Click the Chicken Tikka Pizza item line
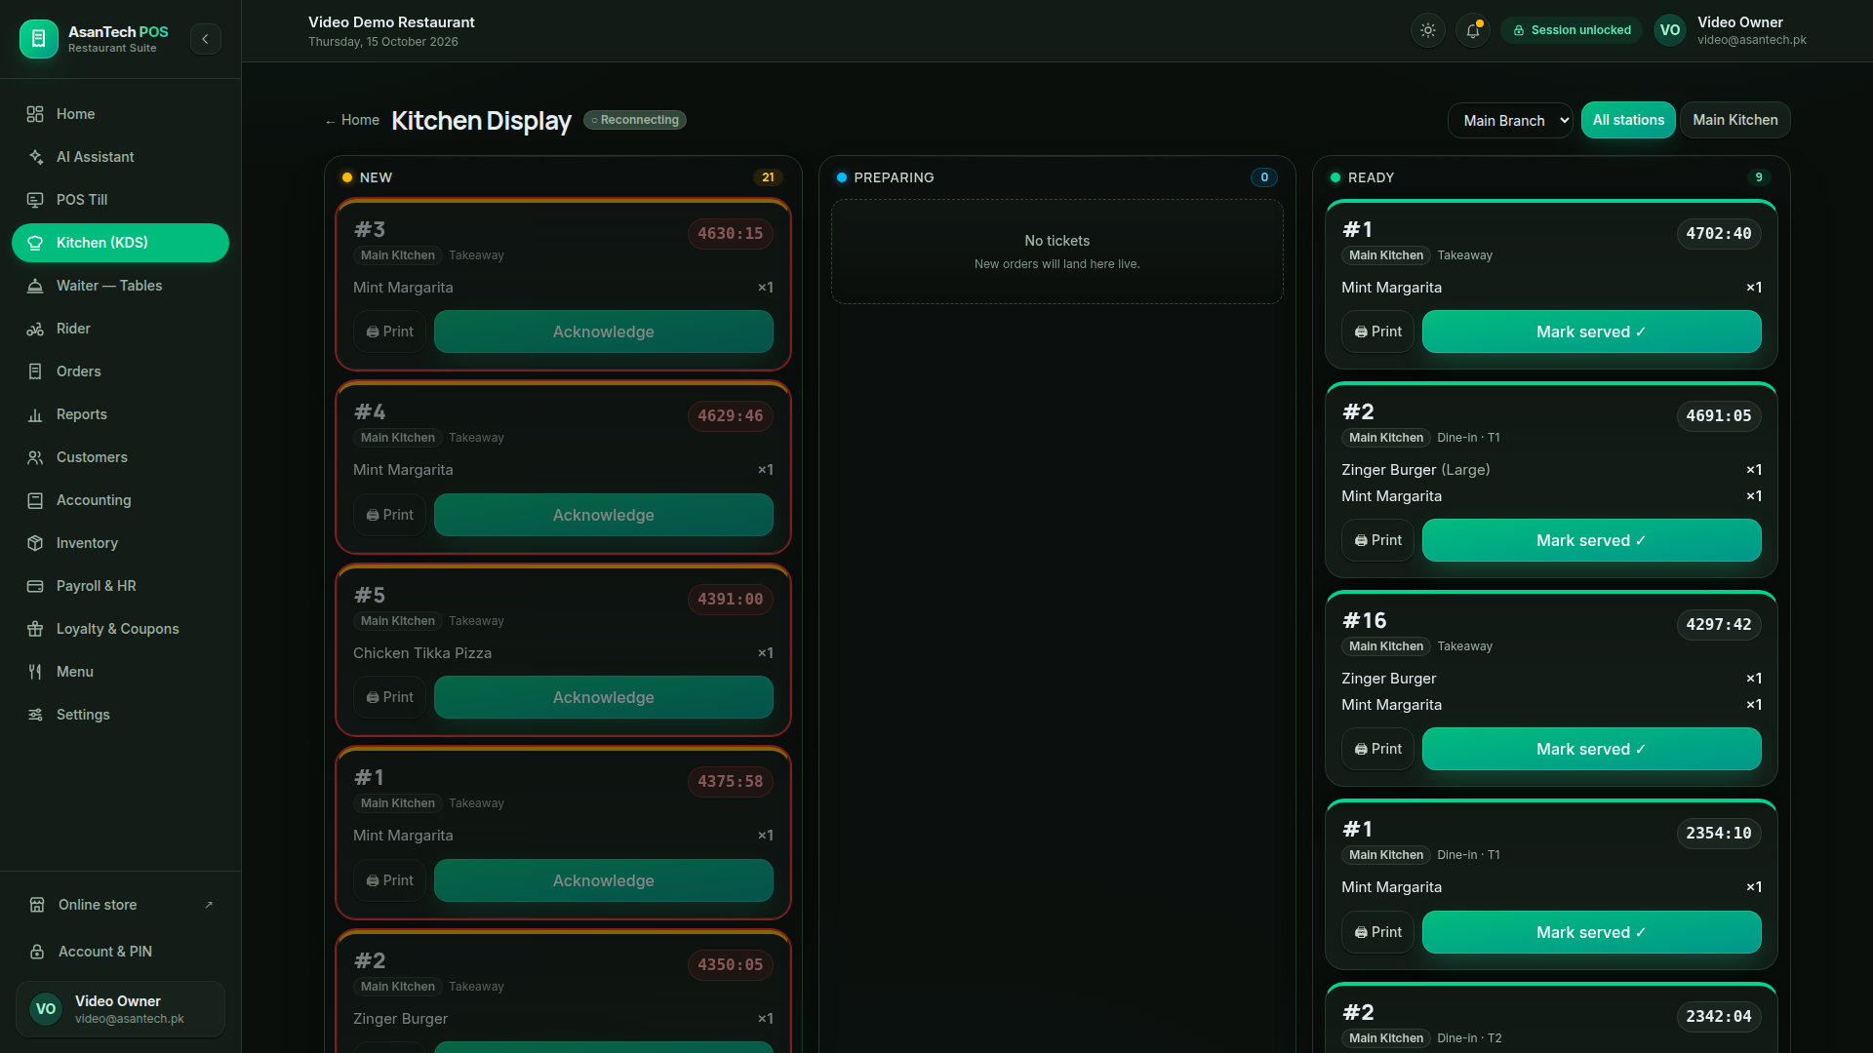This screenshot has width=1873, height=1053. tap(563, 653)
